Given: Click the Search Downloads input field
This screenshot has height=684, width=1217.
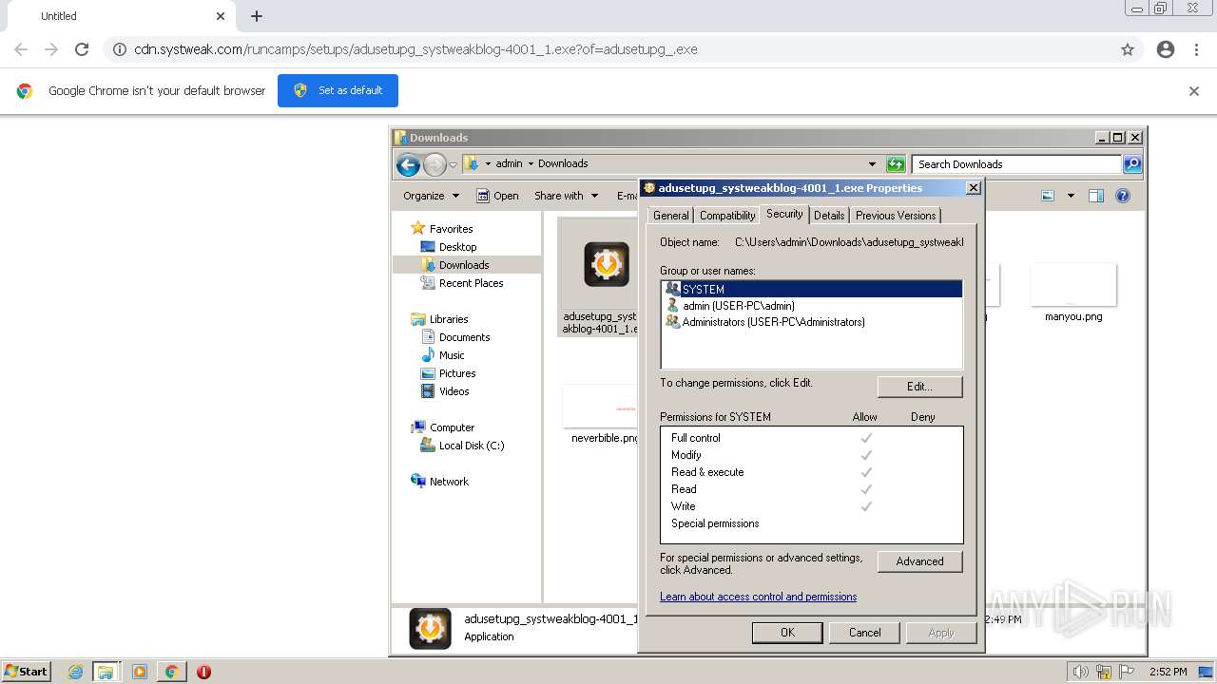Looking at the screenshot, I should coord(1015,164).
